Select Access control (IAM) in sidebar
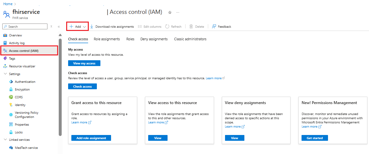Viewport: 369px width, 154px height. (29, 51)
